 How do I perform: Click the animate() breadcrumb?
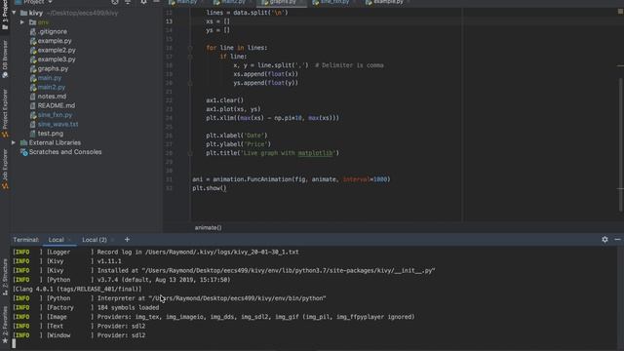click(x=208, y=227)
